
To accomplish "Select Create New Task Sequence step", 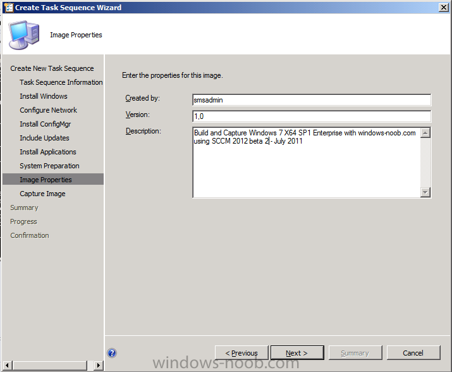I will click(x=52, y=68).
